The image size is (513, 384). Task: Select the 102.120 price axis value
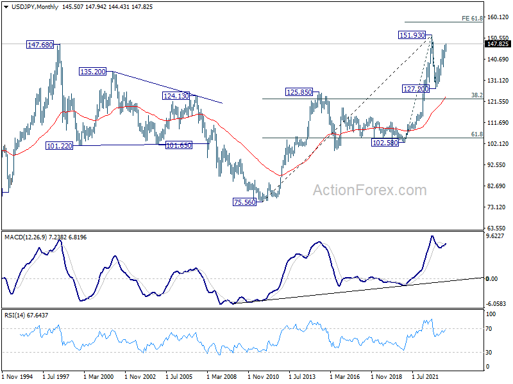(498, 143)
